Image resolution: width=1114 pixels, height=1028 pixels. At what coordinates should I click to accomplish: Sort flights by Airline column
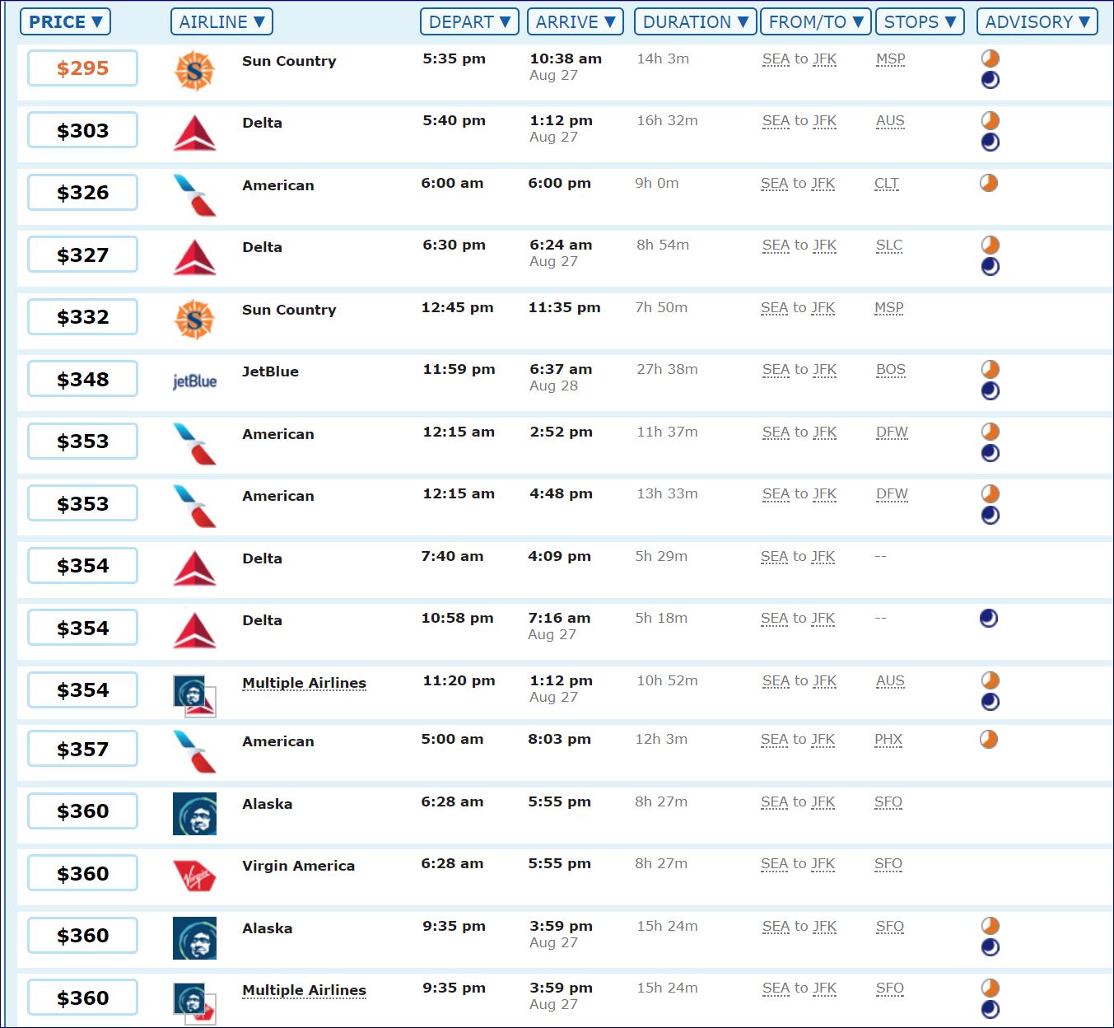coord(221,22)
